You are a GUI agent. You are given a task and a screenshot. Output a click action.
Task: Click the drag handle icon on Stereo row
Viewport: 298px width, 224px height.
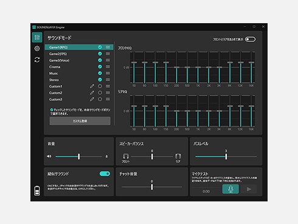(x=108, y=80)
